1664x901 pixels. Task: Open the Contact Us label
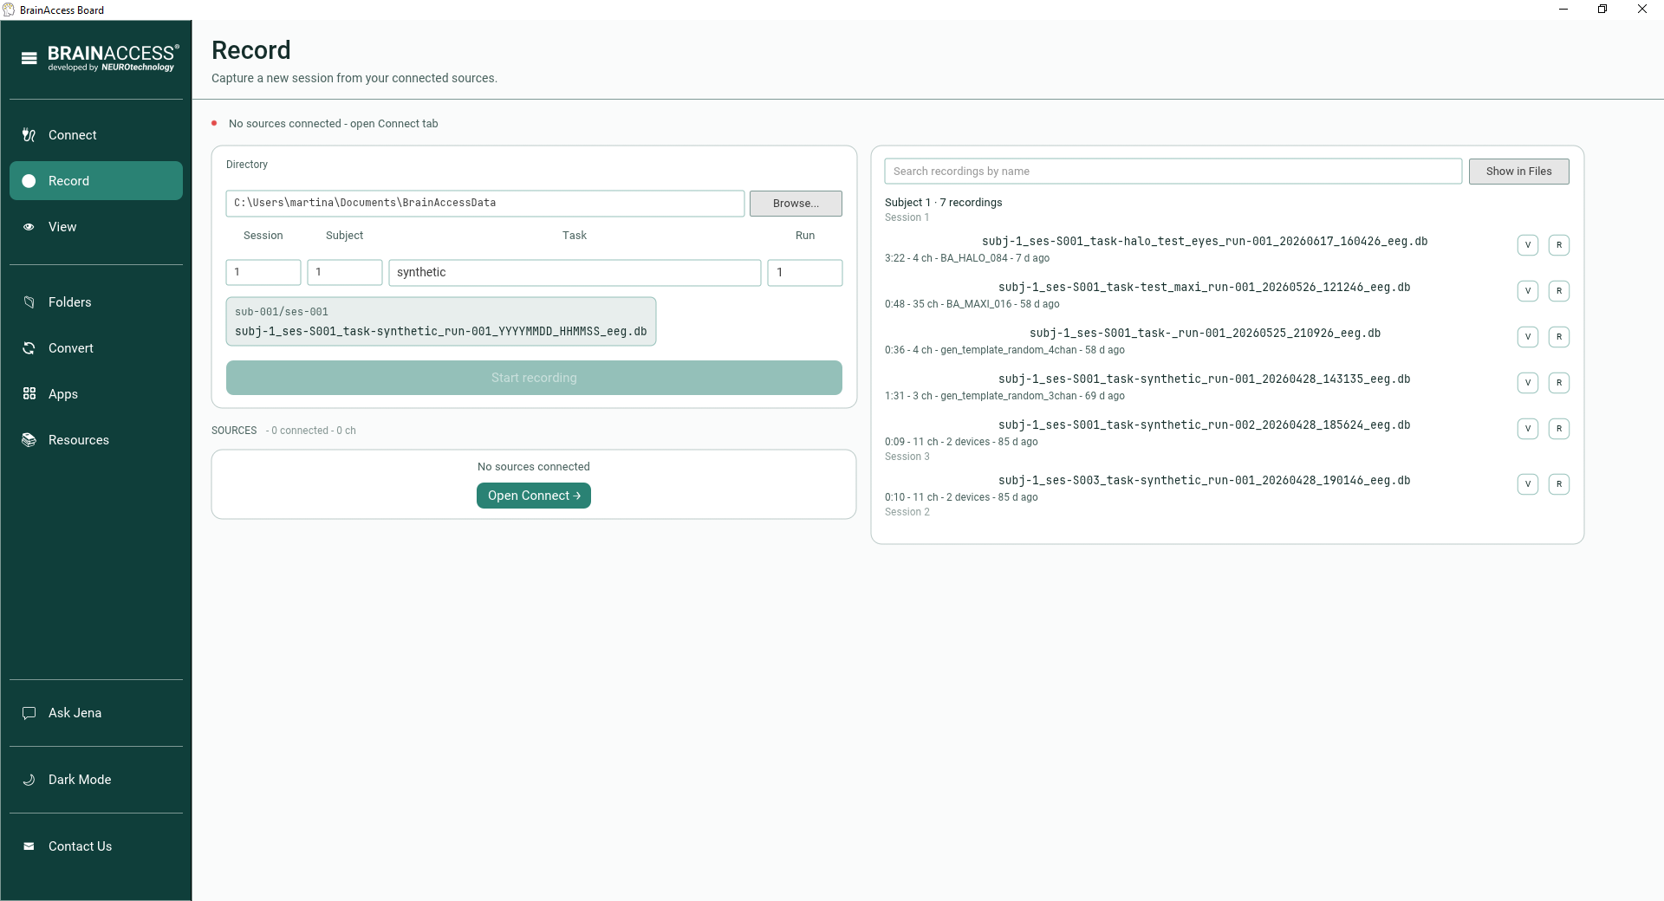81,846
